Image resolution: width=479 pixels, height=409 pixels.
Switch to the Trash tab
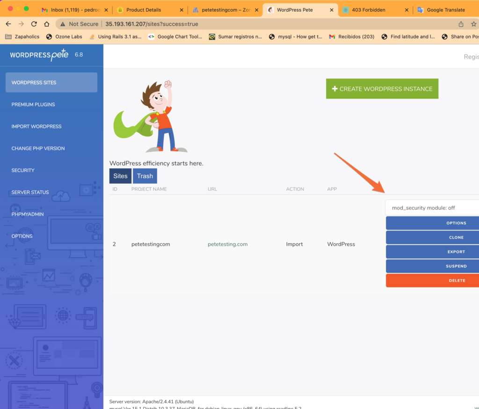coord(145,176)
